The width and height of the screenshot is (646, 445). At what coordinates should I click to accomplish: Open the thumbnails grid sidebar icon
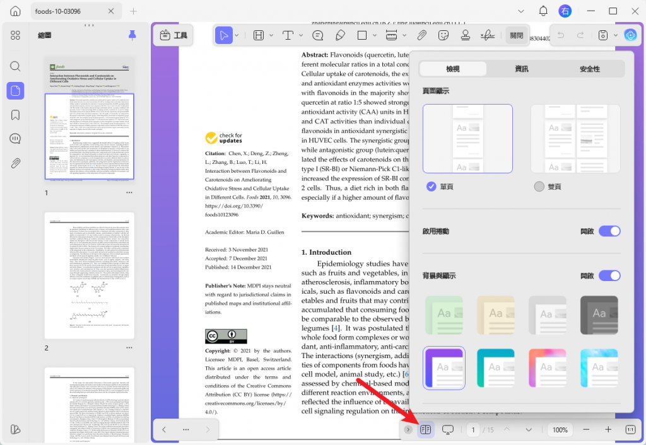pyautogui.click(x=15, y=35)
